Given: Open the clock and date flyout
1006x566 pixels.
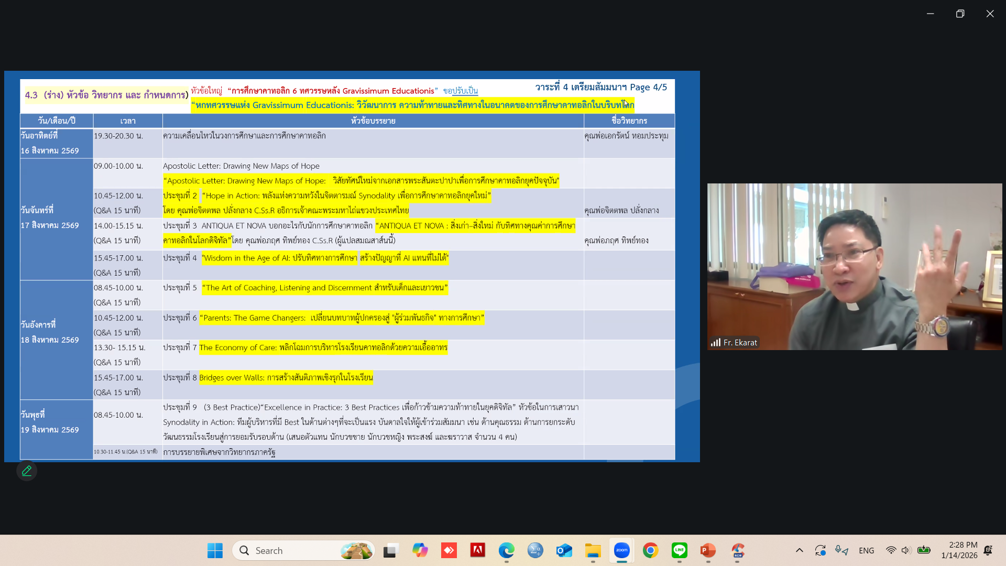Looking at the screenshot, I should click(959, 550).
